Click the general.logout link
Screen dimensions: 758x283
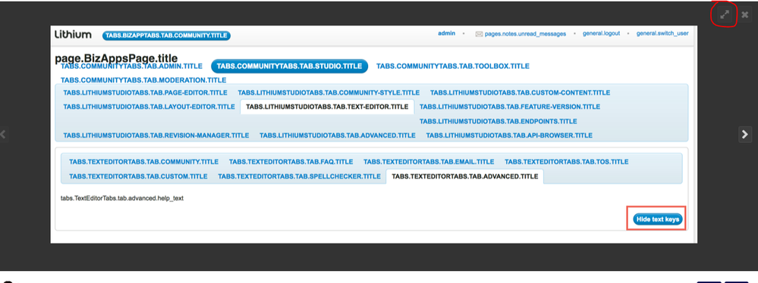pyautogui.click(x=601, y=34)
